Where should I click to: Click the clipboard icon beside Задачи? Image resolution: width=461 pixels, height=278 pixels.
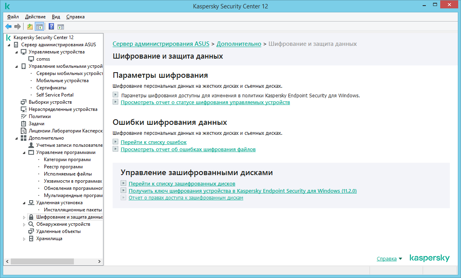point(24,124)
